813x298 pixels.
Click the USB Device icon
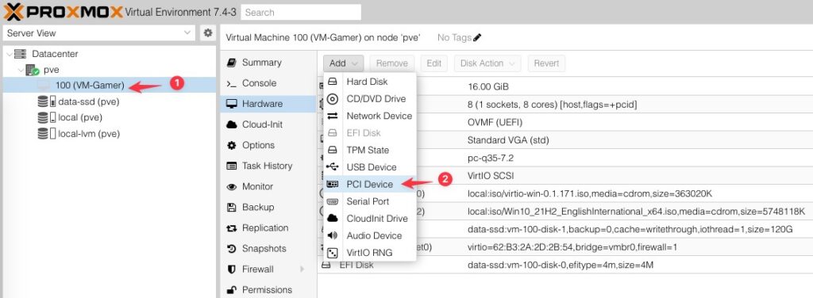(333, 167)
